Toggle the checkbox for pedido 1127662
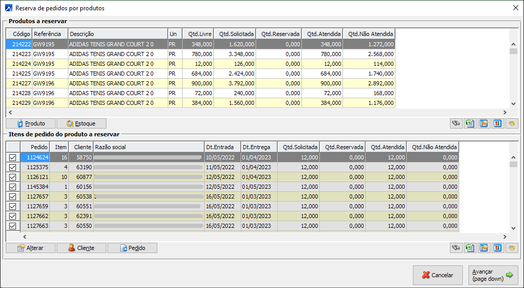The width and height of the screenshot is (524, 288). pyautogui.click(x=13, y=216)
